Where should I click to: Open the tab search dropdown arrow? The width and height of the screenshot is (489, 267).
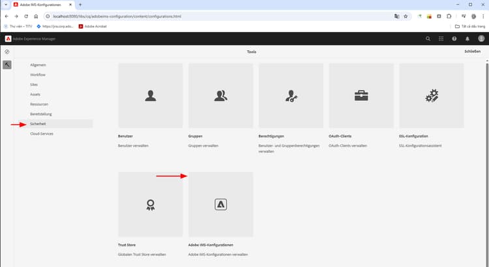pyautogui.click(x=6, y=5)
